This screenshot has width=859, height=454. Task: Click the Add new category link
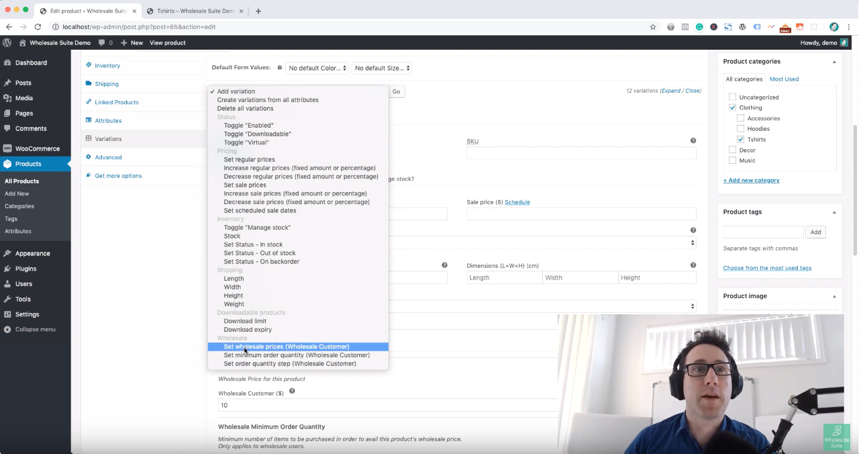tap(751, 180)
